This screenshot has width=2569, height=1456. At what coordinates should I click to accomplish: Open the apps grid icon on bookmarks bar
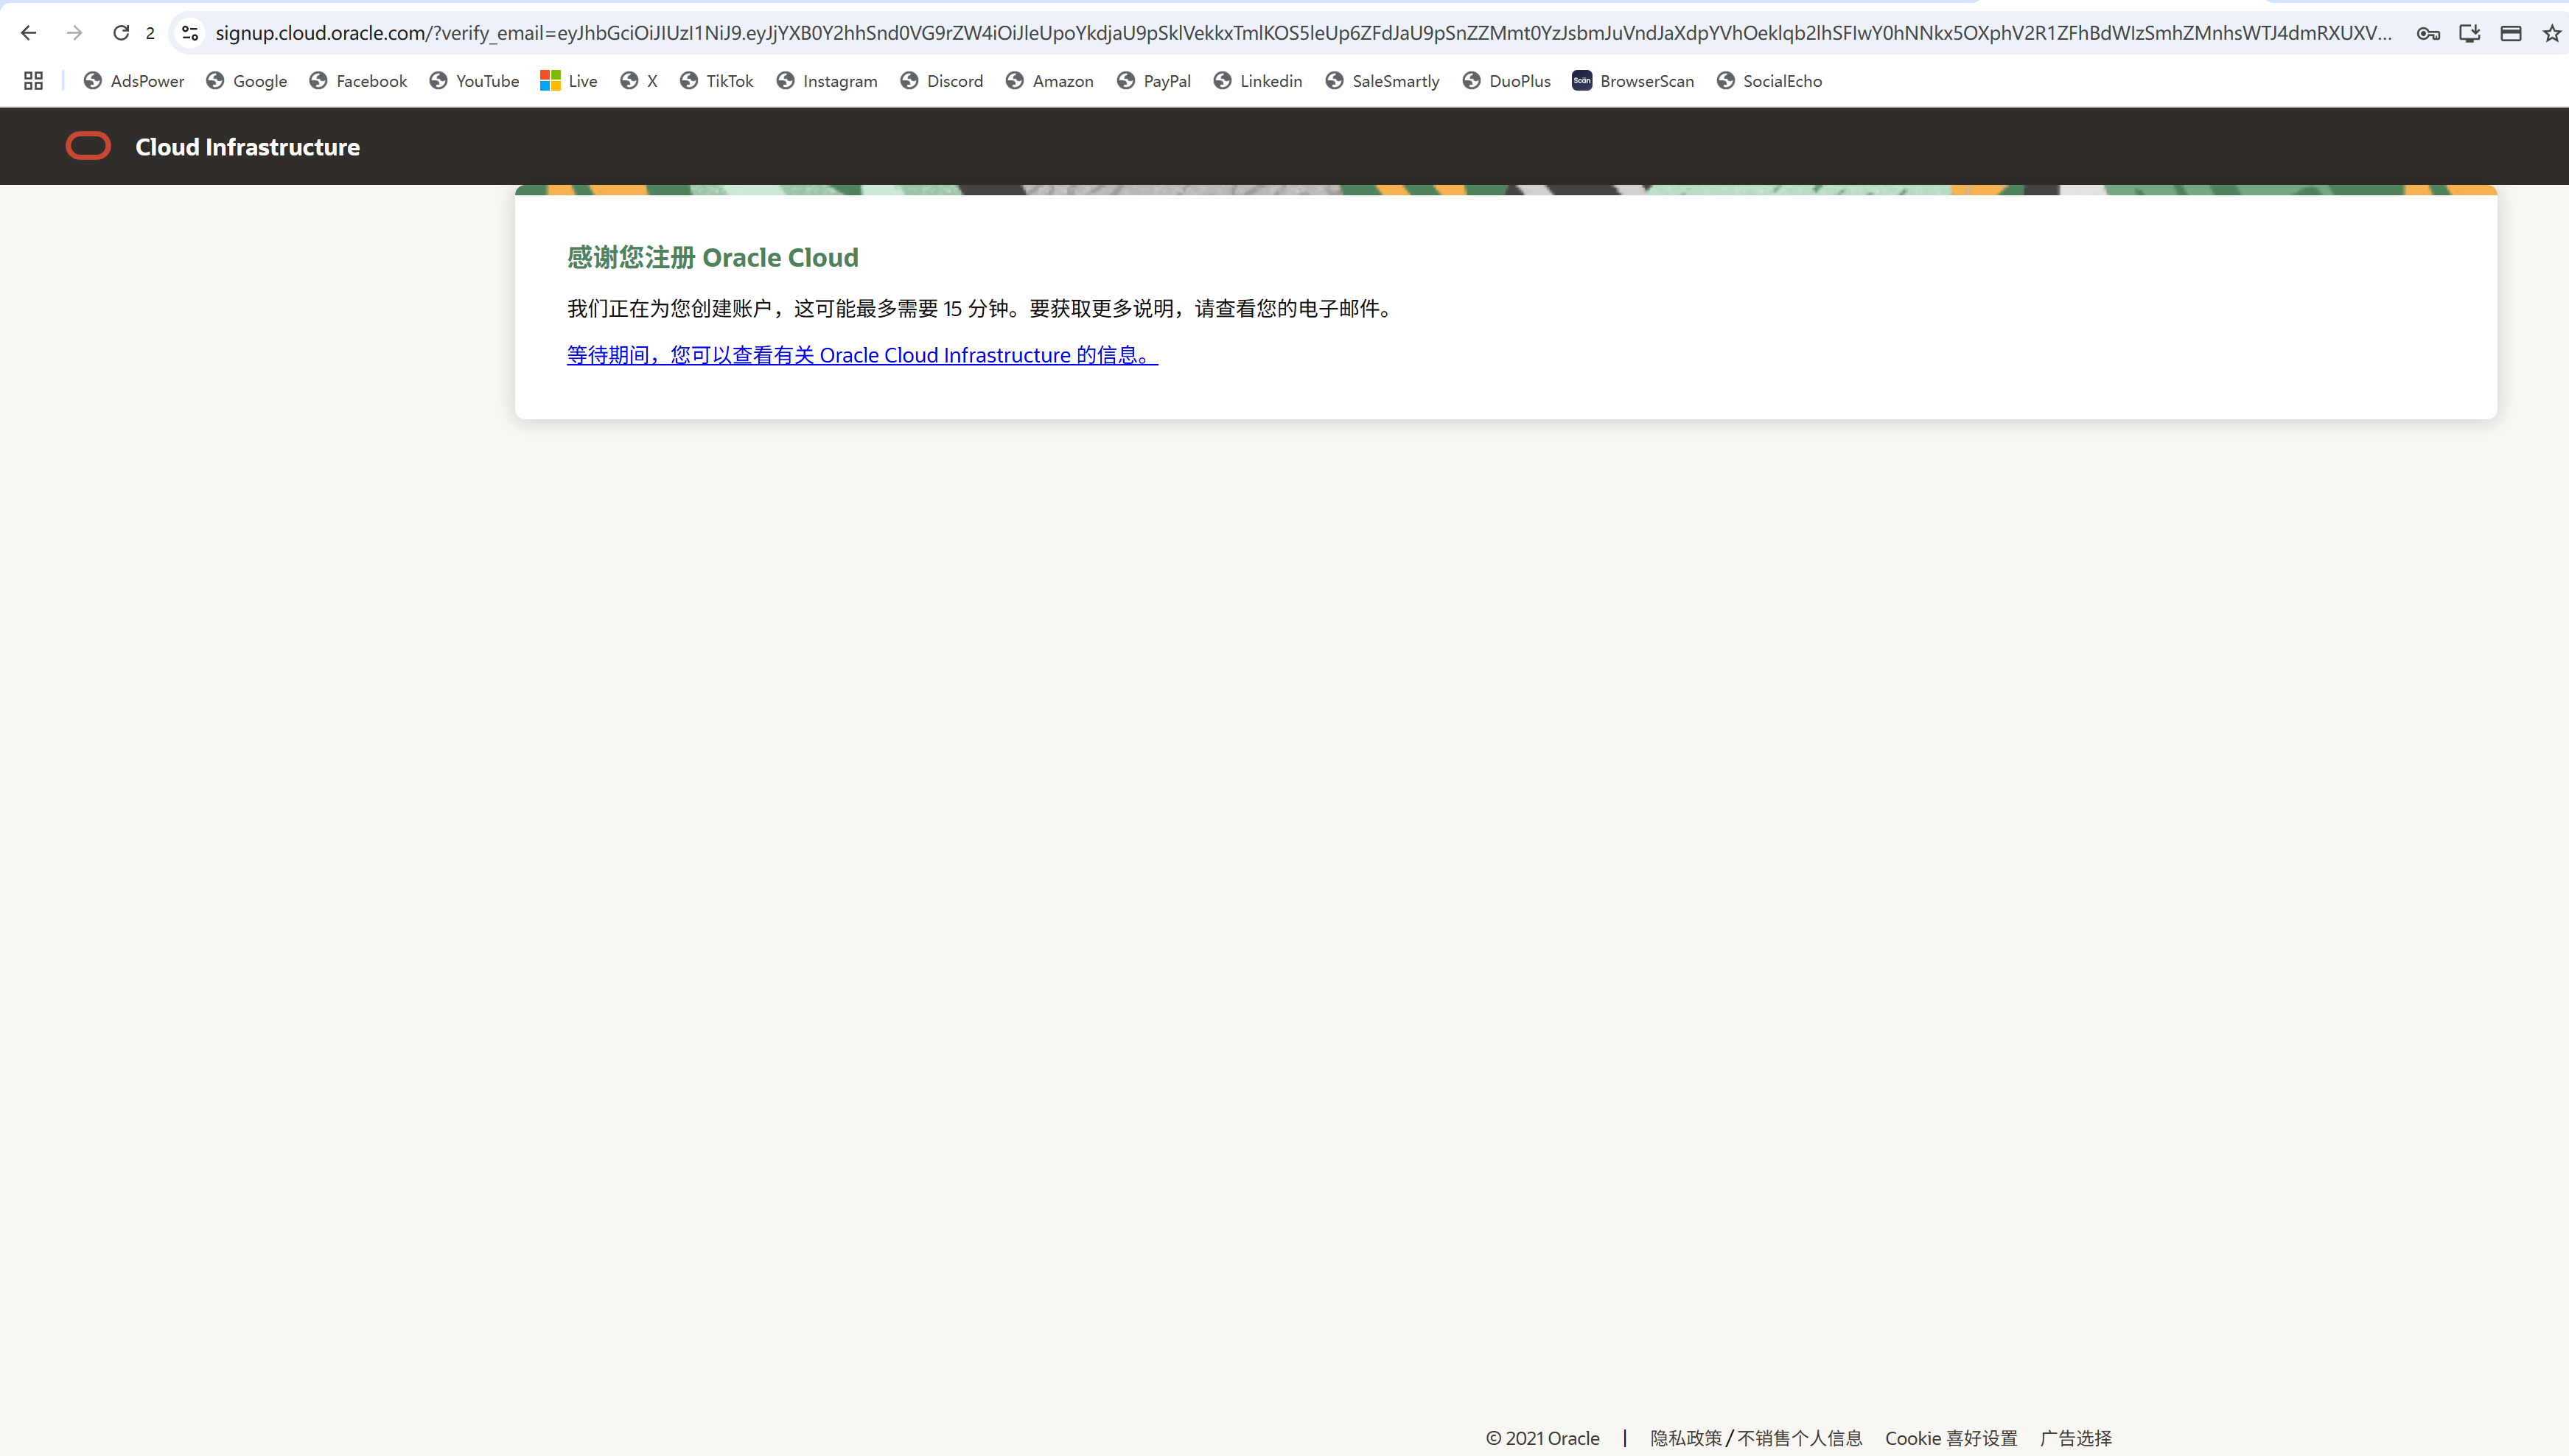[32, 81]
